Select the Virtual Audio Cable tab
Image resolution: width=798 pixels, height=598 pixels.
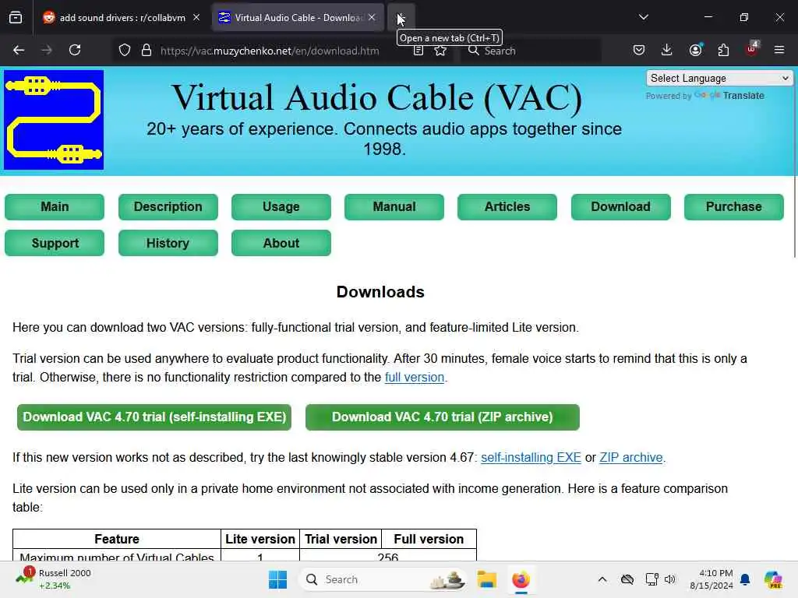click(298, 18)
